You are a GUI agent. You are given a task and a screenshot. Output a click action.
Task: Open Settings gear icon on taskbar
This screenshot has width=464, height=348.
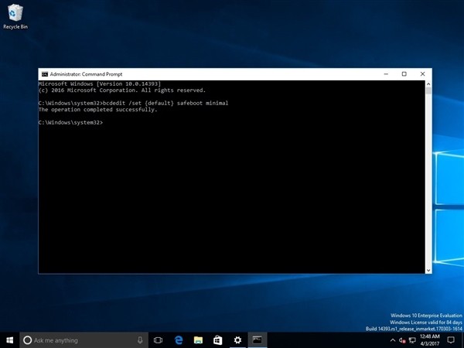(x=238, y=340)
